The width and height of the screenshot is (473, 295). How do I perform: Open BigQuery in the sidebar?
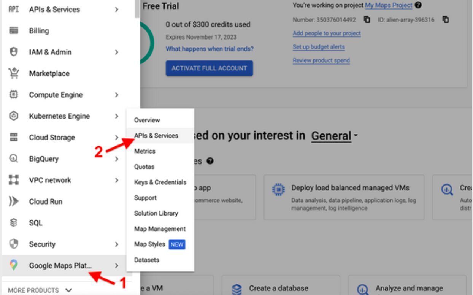pos(67,159)
